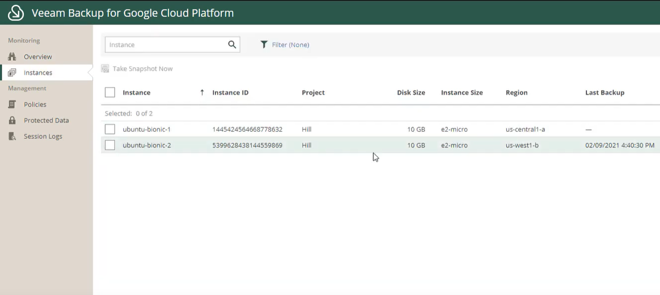Open the Protected Data page
The image size is (660, 295).
[x=46, y=120]
